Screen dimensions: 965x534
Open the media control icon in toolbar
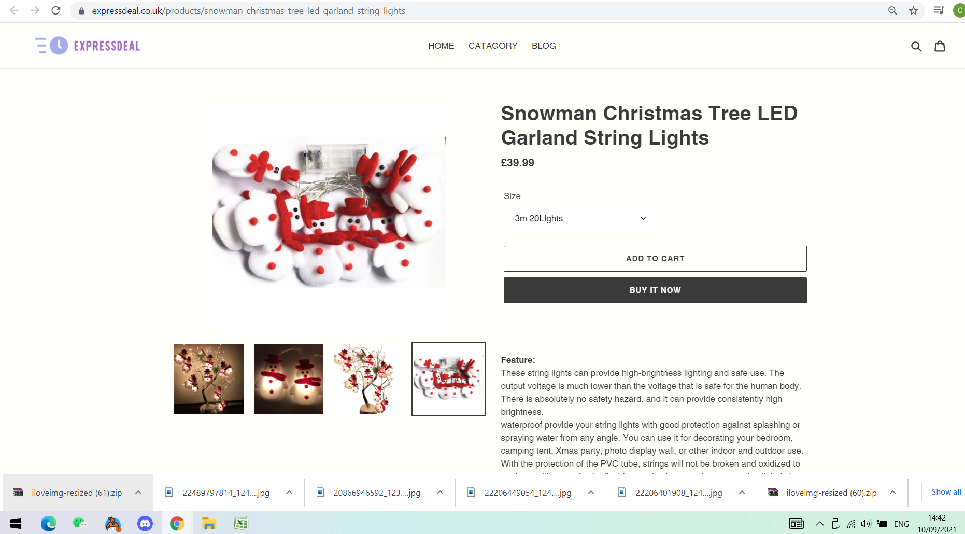point(939,10)
